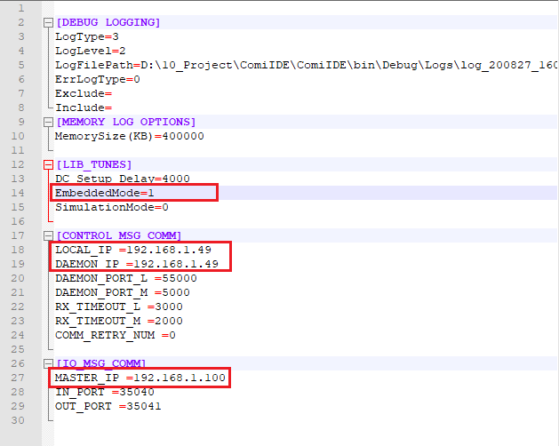Viewport: 559px width, 446px height.
Task: Click the OUT_PORT =35041 line
Action: (108, 406)
